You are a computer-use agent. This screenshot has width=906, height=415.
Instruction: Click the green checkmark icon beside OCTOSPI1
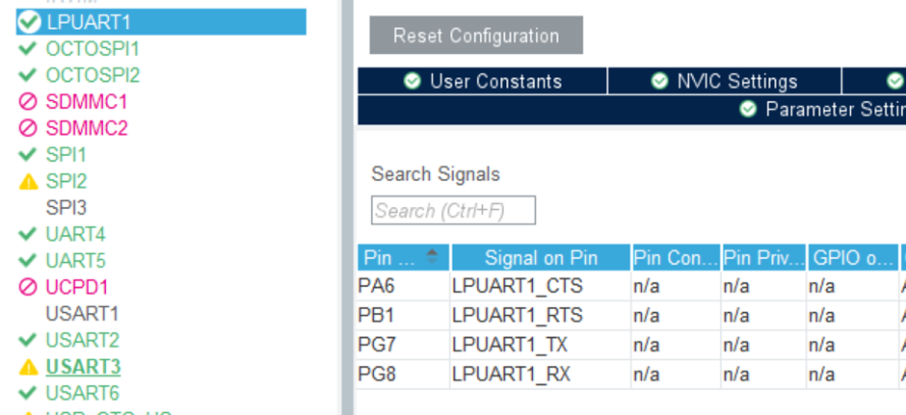tap(28, 48)
